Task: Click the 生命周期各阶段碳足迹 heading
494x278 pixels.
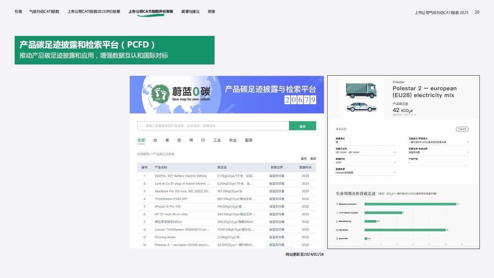Action: [355, 193]
